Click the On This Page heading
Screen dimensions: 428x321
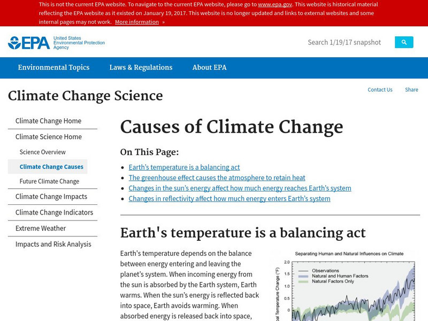(149, 152)
